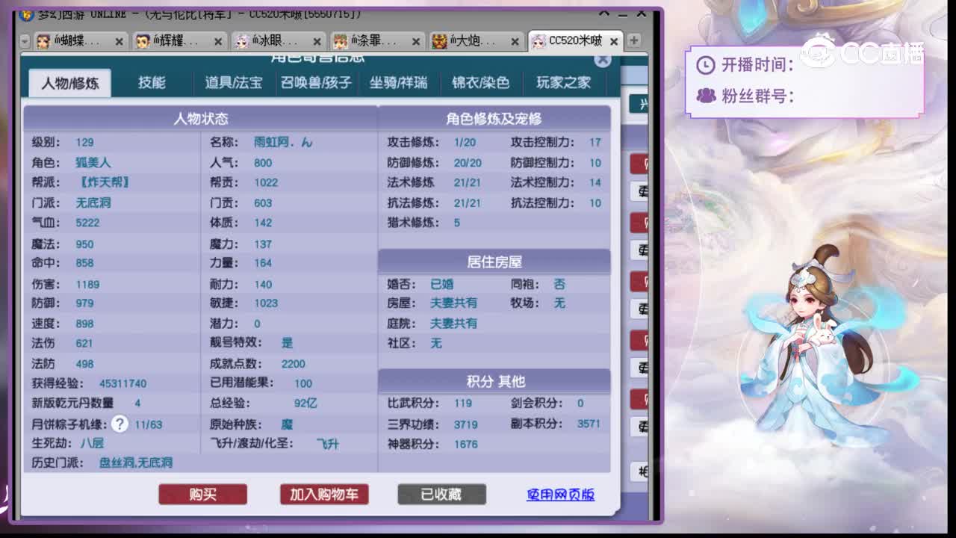Viewport: 956px width, 538px height.
Task: Click the 生死劫 value 八层
Action: pyautogui.click(x=92, y=443)
